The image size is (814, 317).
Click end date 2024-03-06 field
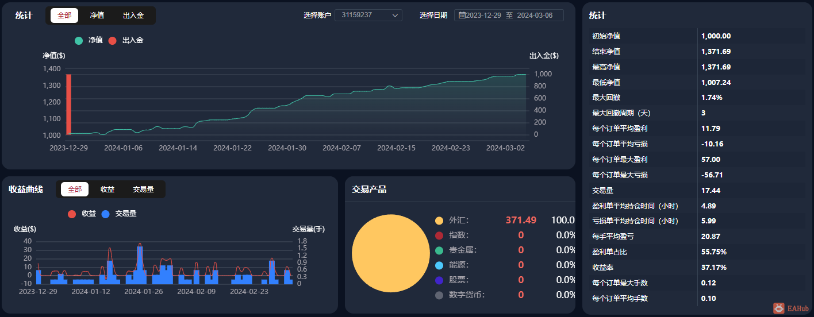535,16
